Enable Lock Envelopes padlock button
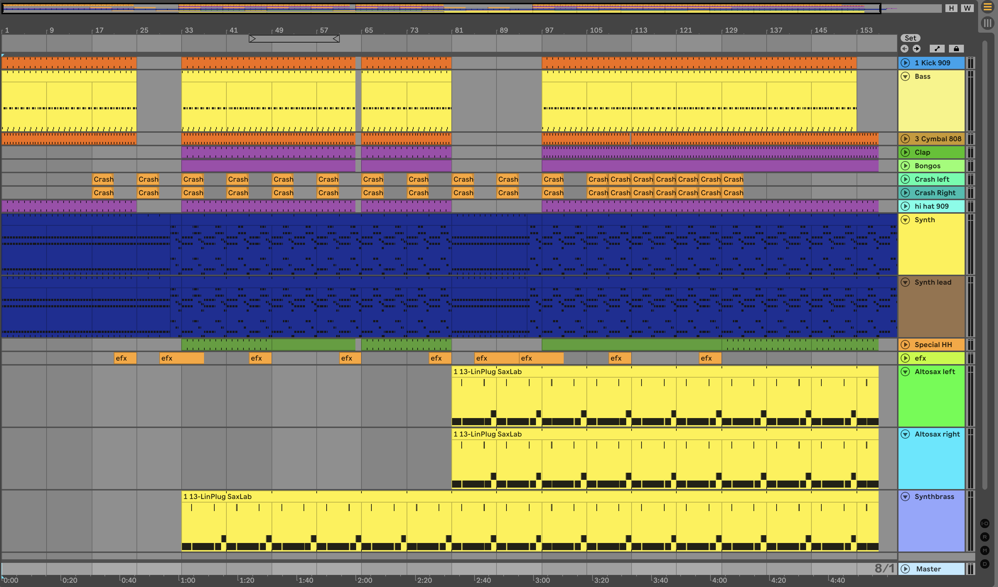The image size is (998, 587). pos(956,49)
